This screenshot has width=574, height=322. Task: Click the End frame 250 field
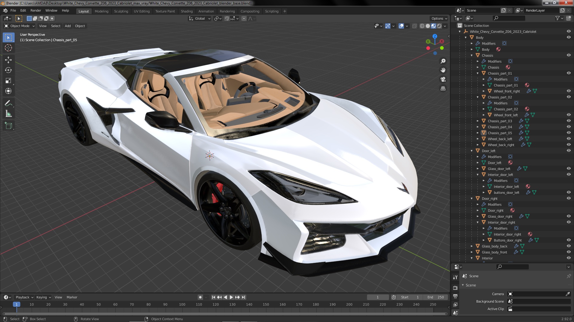(x=435, y=297)
